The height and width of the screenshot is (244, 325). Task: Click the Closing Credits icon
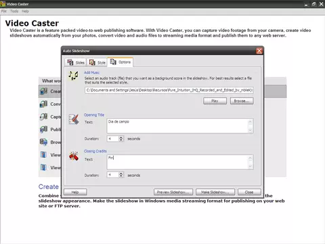tap(74, 156)
